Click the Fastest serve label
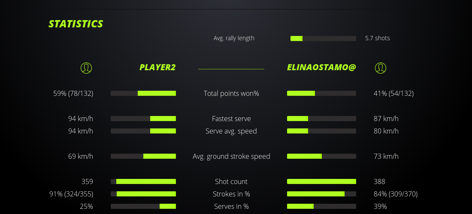Image resolution: width=472 pixels, height=214 pixels. click(x=231, y=119)
